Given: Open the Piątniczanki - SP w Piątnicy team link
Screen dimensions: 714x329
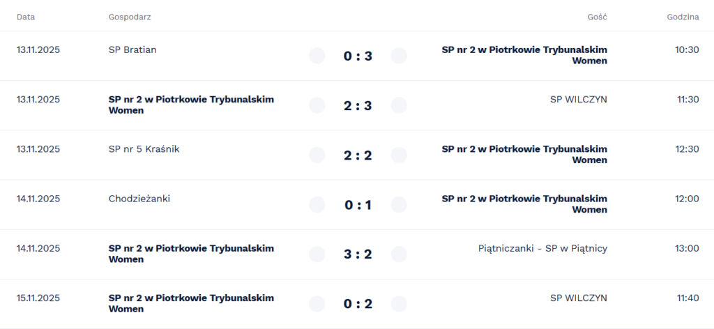Looking at the screenshot, I should 542,248.
